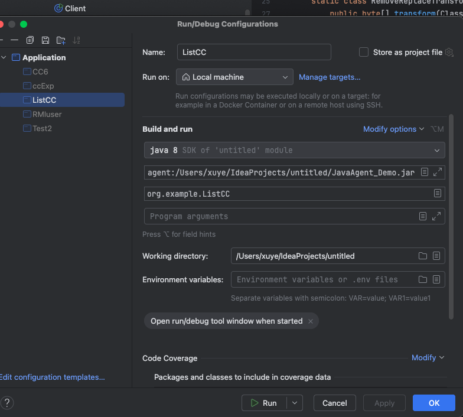
Task: Enable the Store as project file checkbox
Action: pos(364,52)
